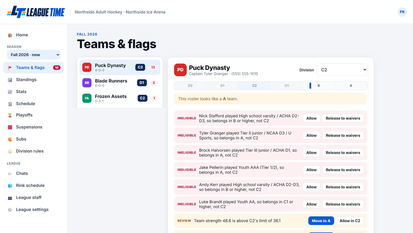Allow Tyler Granger in C2
Image resolution: width=413 pixels, height=233 pixels.
click(311, 135)
